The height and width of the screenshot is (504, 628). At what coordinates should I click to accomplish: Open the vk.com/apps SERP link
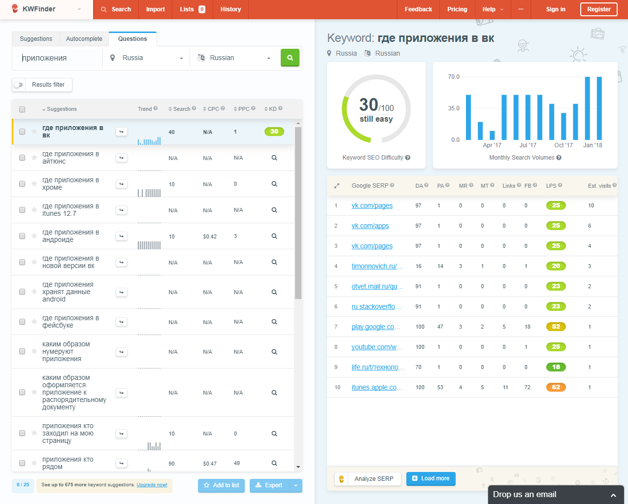pos(370,226)
